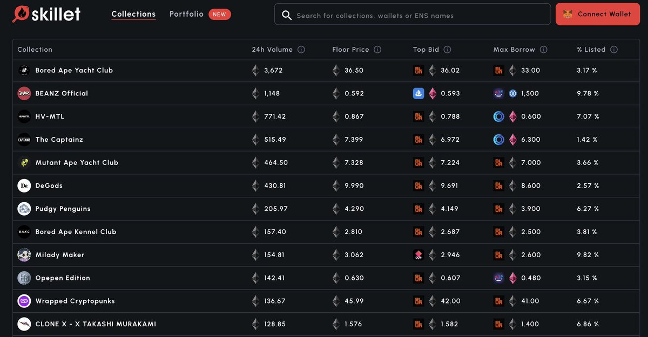Screen dimensions: 648x337
Task: Click Mutant Ape Yacht Club avatar
Action: [x=24, y=162]
